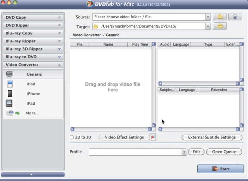
Task: Expand the Blu-ray Ripper section
Action: [33, 41]
